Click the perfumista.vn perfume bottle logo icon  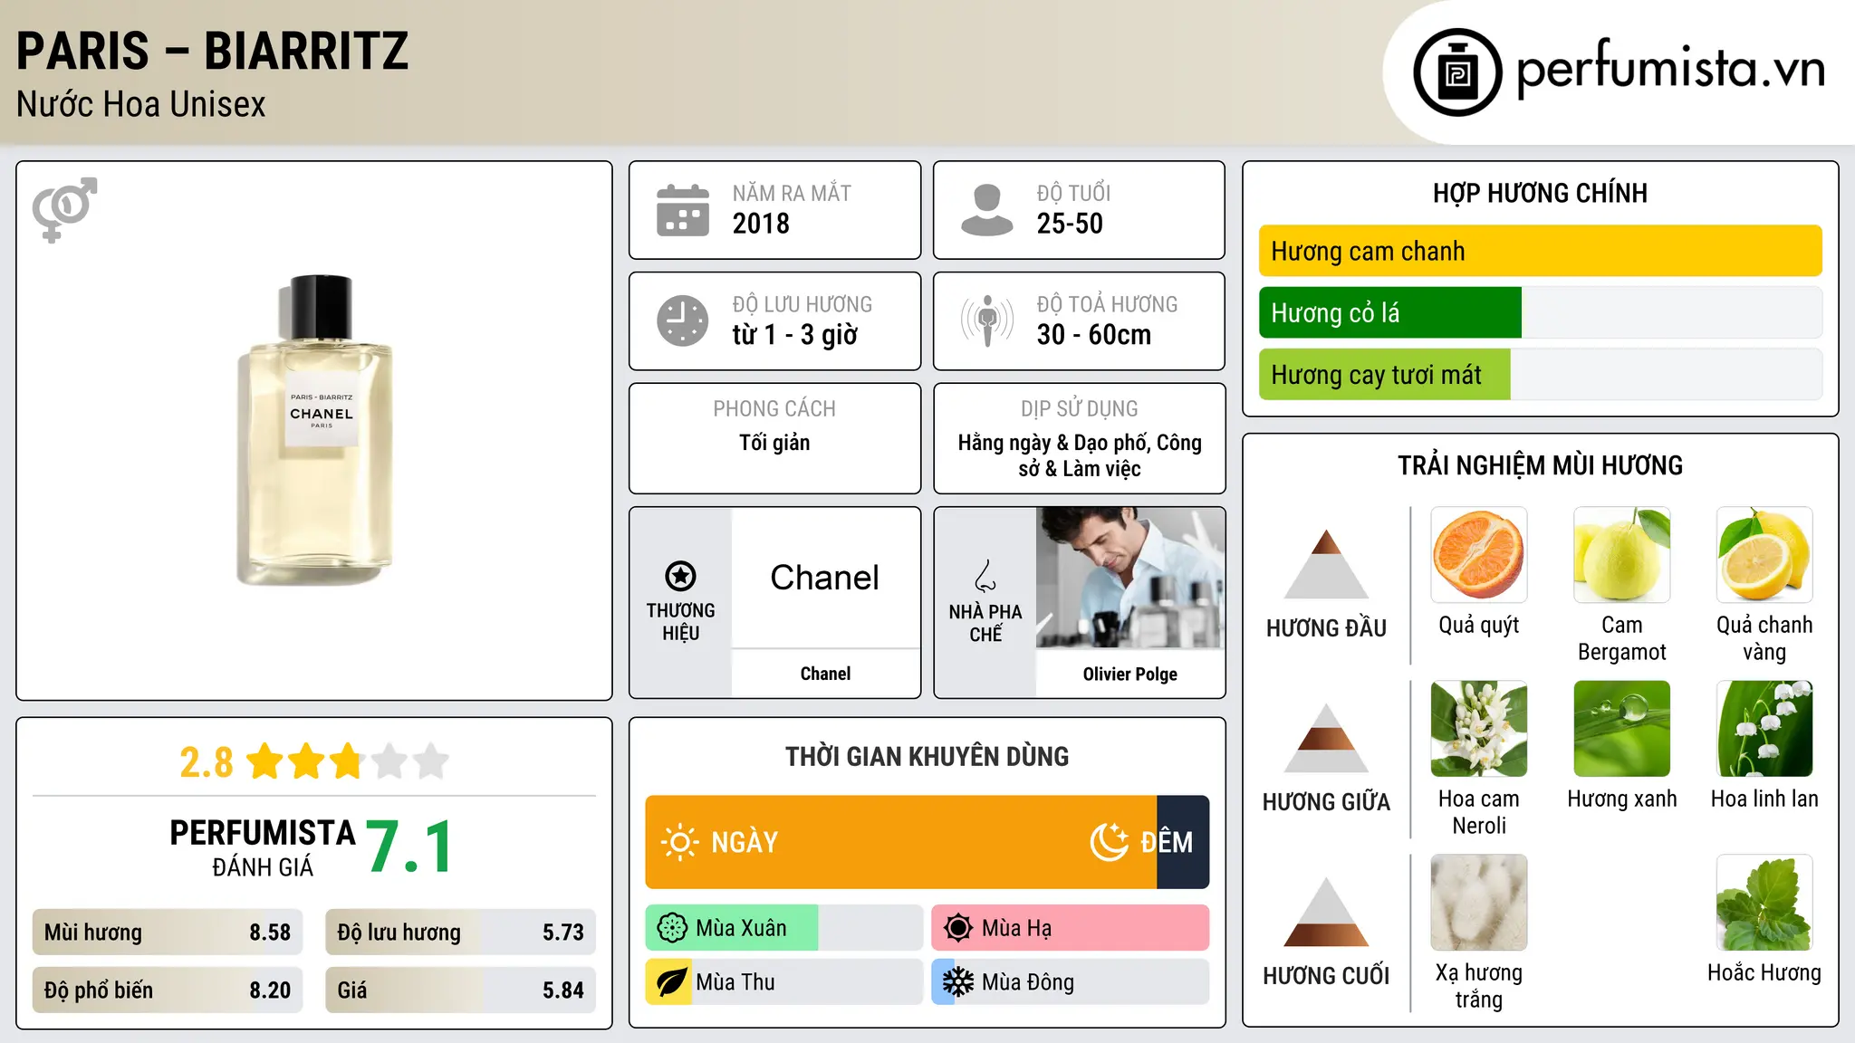point(1457,72)
